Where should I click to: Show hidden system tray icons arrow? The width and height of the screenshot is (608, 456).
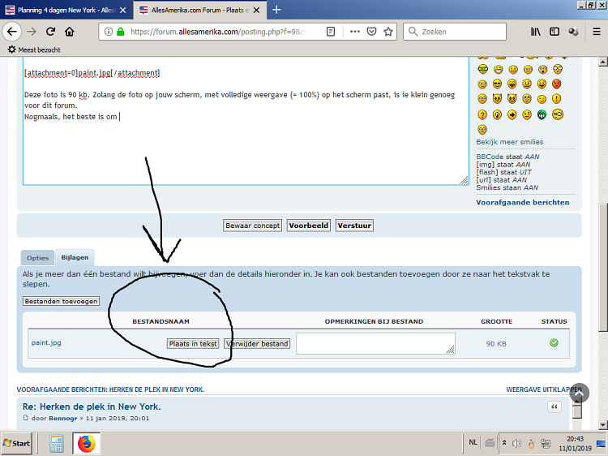[x=505, y=444]
